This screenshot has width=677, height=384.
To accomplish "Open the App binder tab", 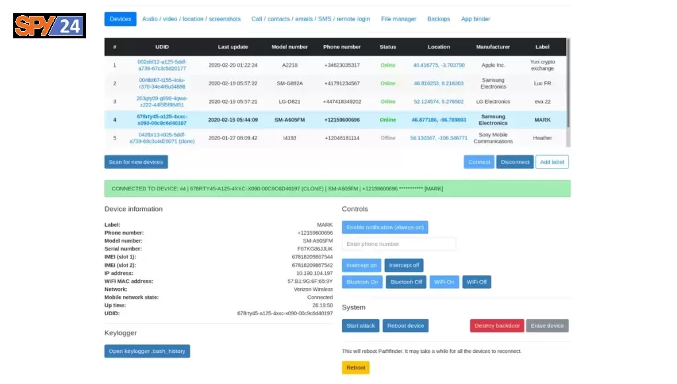I will pyautogui.click(x=475, y=19).
